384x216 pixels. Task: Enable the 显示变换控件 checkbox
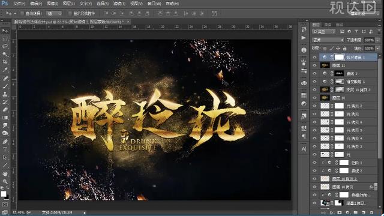[70, 13]
